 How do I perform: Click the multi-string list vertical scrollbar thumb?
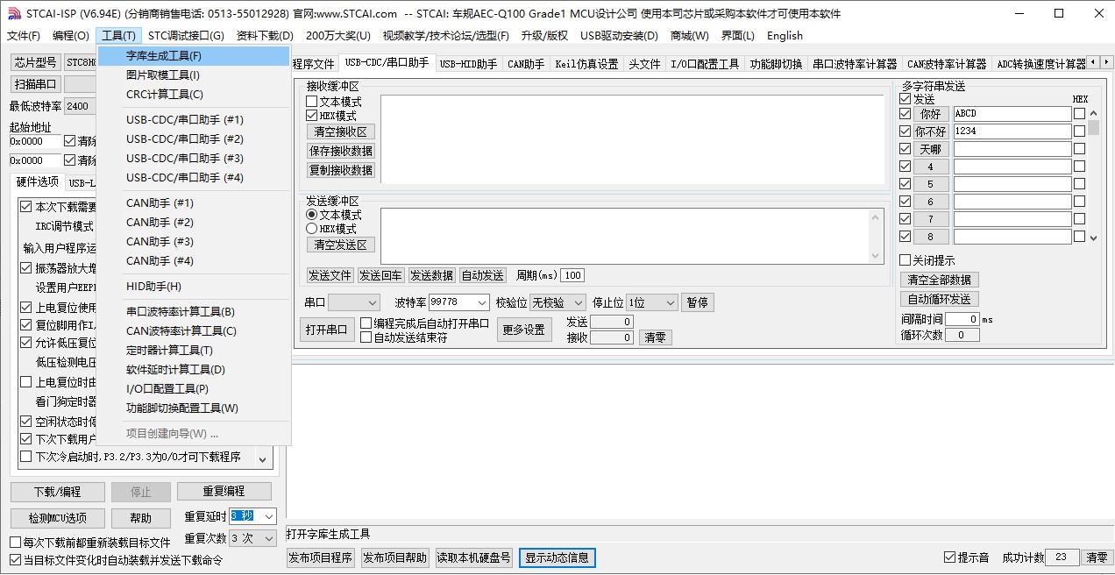[x=1093, y=128]
